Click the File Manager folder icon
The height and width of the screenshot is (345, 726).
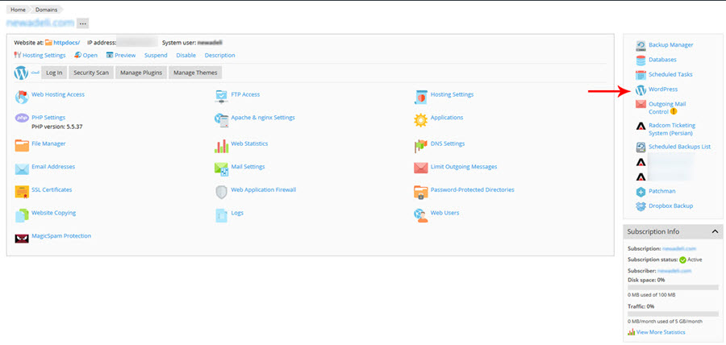(x=21, y=145)
